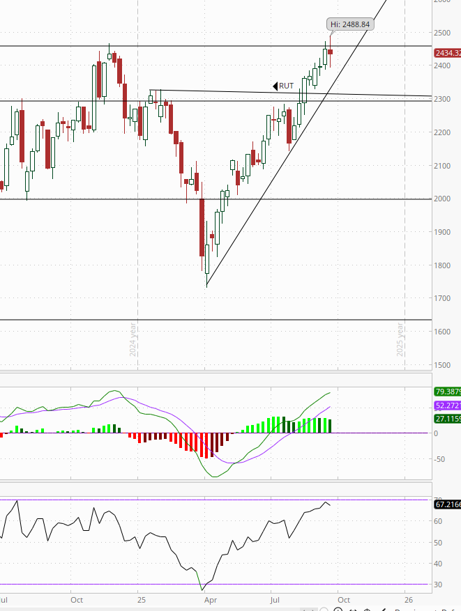461x611 pixels.
Task: Select the horizontal line below 1700
Action: coord(215,320)
